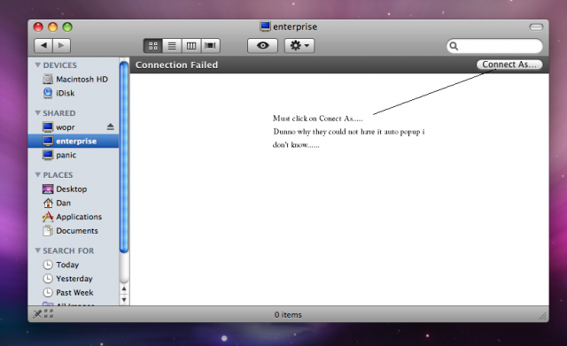Image resolution: width=567 pixels, height=346 pixels.
Task: Open Macintosh HD in sidebar
Action: tap(74, 79)
